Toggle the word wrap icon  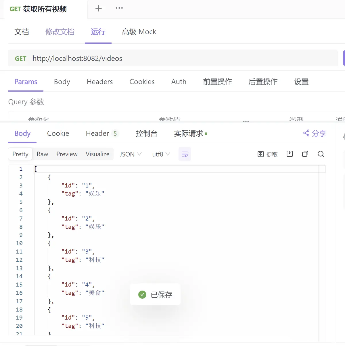[185, 154]
